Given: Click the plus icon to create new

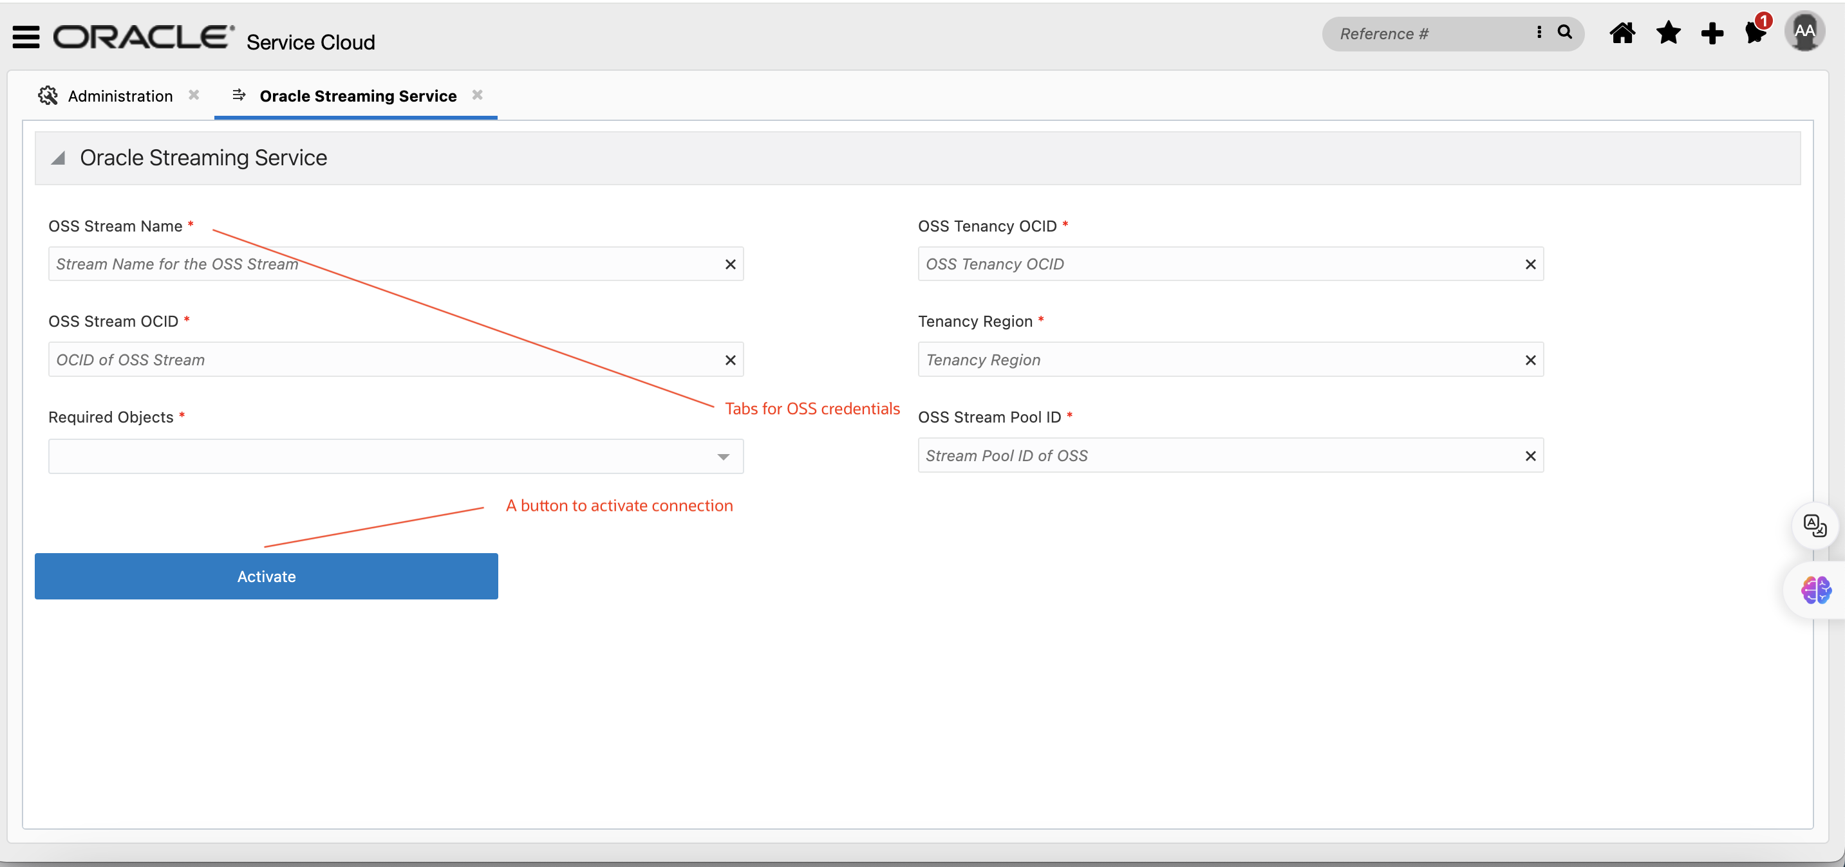Looking at the screenshot, I should click(x=1712, y=33).
